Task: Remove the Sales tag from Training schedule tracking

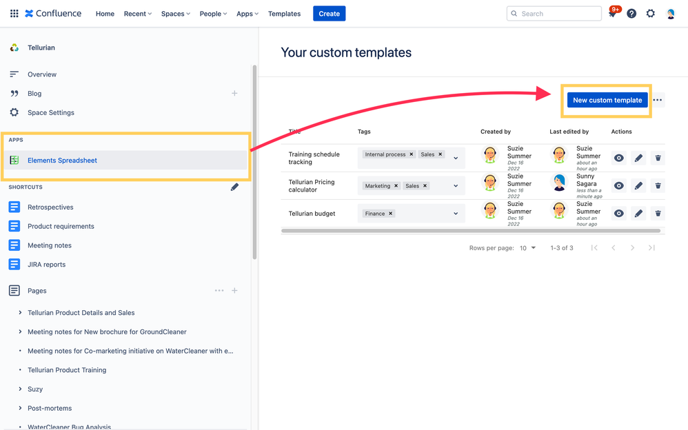Action: click(440, 154)
